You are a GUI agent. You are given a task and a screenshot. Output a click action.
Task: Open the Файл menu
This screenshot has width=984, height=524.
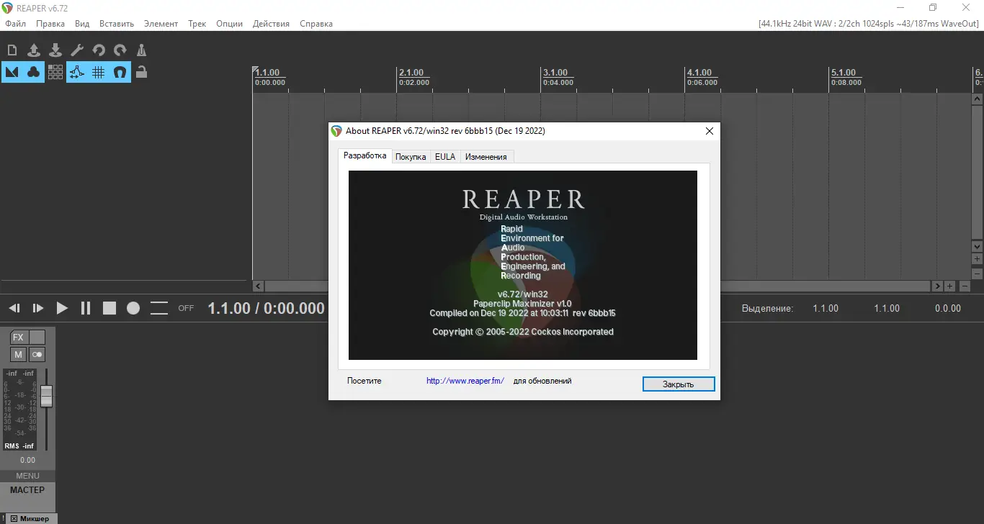coord(15,24)
